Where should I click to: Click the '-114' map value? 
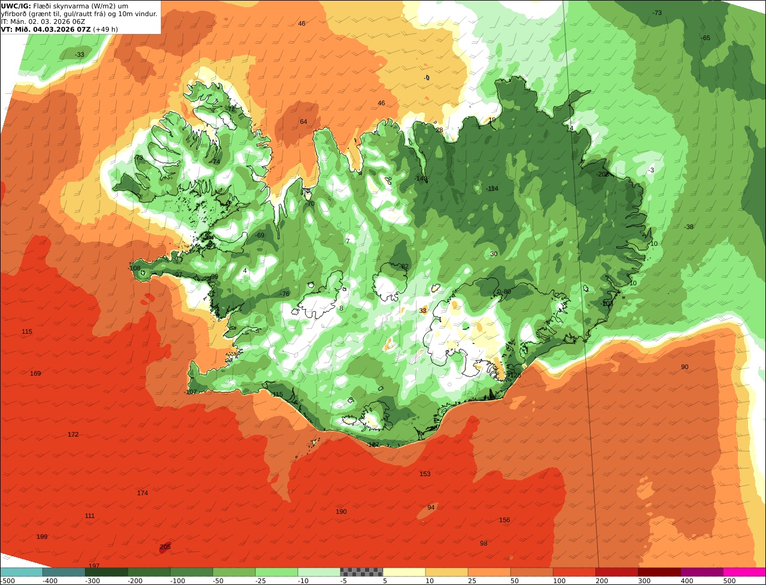click(x=492, y=189)
